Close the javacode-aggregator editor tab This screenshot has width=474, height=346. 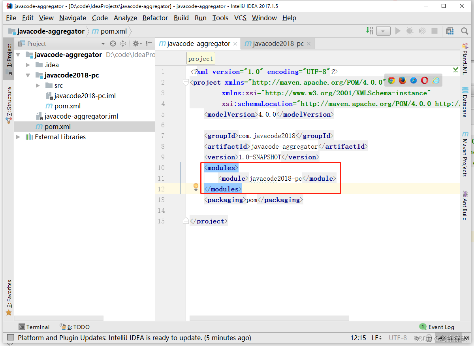(x=235, y=44)
